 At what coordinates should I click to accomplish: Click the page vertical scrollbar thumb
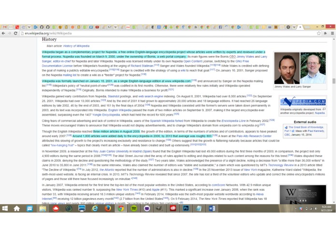pos(334,81)
